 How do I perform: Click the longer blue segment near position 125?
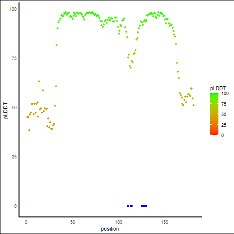pyautogui.click(x=144, y=206)
